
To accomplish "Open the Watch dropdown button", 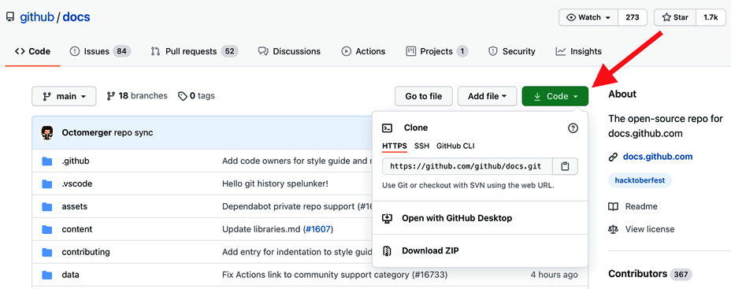I will click(x=588, y=17).
